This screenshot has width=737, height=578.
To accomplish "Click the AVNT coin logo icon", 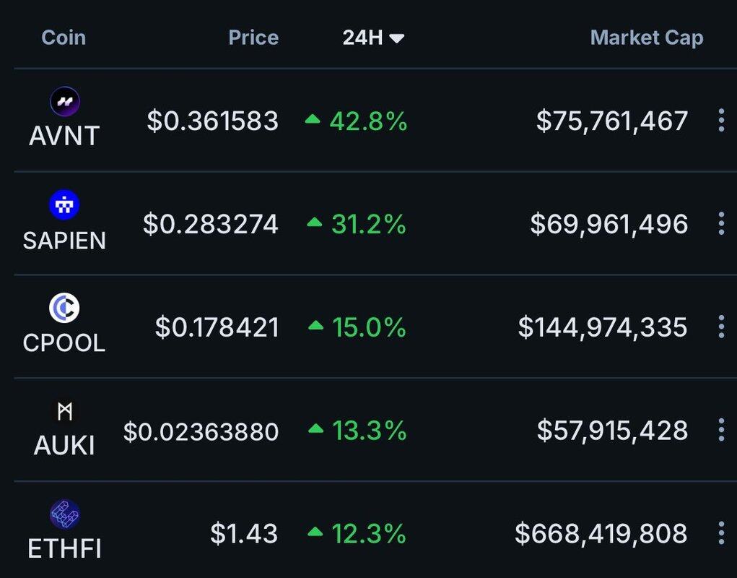I will click(x=65, y=101).
